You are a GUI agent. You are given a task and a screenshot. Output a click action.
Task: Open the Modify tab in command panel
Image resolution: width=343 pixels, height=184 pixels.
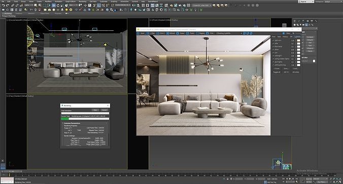[x=298, y=21]
